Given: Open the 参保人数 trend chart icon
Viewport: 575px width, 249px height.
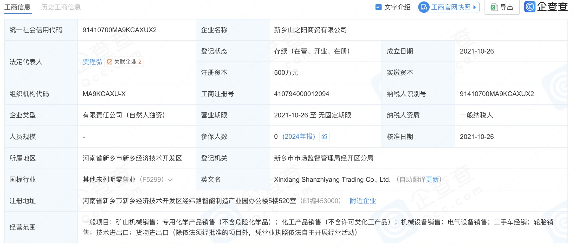Looking at the screenshot, I should [324, 137].
